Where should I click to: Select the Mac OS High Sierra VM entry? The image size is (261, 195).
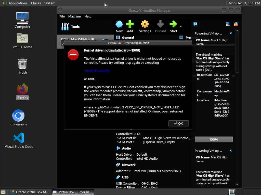tap(85, 39)
